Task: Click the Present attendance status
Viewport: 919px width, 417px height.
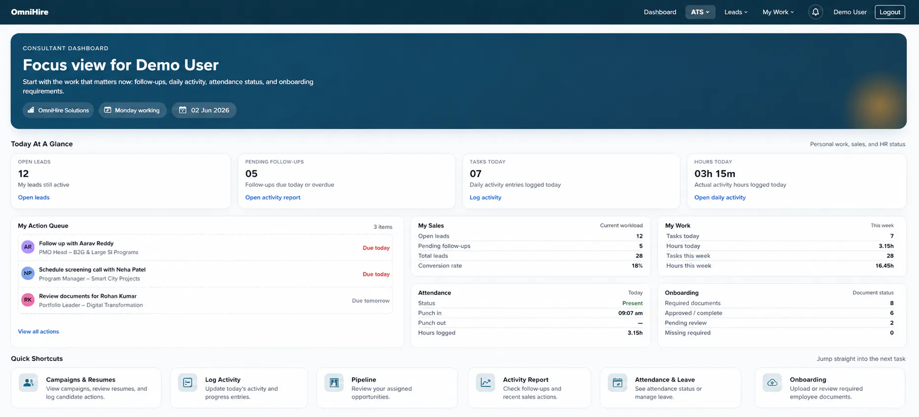Action: 632,303
